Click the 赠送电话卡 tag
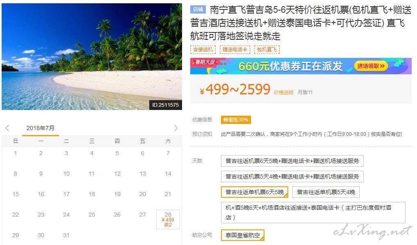The width and height of the screenshot is (417, 245). (x=235, y=50)
